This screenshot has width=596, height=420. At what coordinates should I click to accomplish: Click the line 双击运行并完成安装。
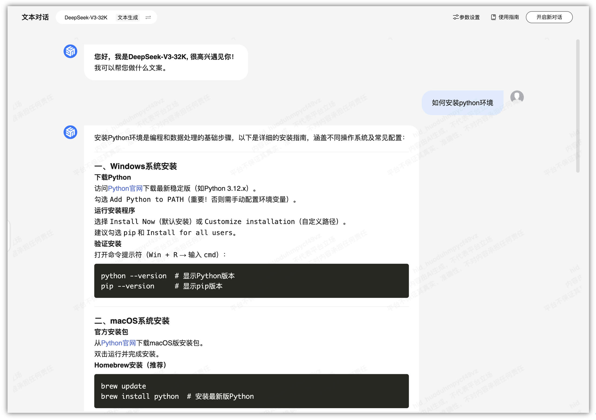(x=128, y=354)
